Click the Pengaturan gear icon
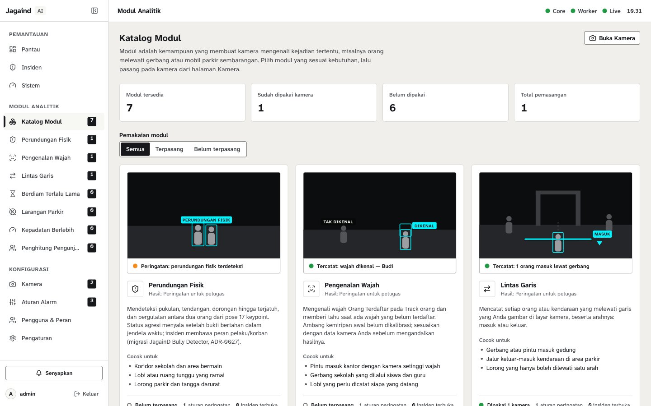 click(13, 338)
